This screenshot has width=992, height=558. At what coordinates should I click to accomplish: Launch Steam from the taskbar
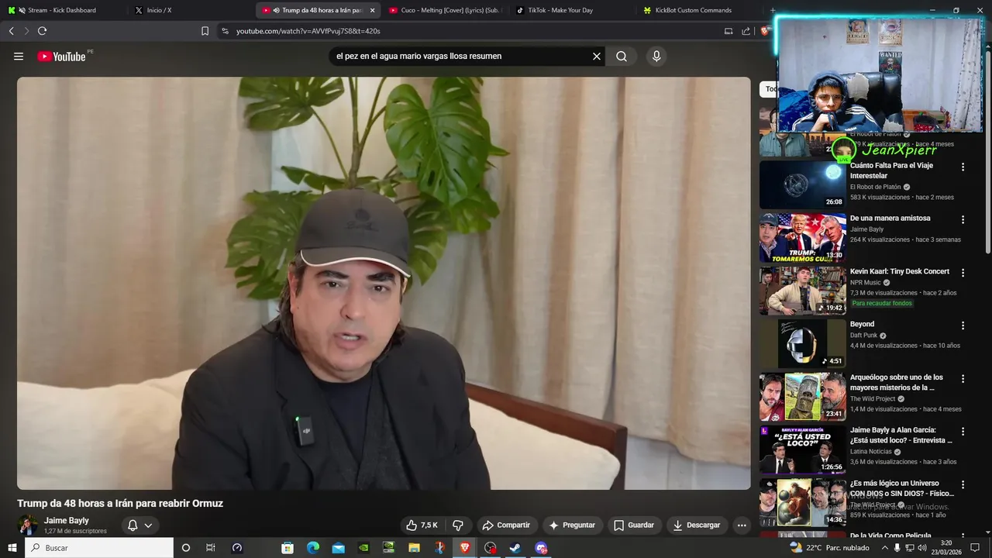point(515,548)
